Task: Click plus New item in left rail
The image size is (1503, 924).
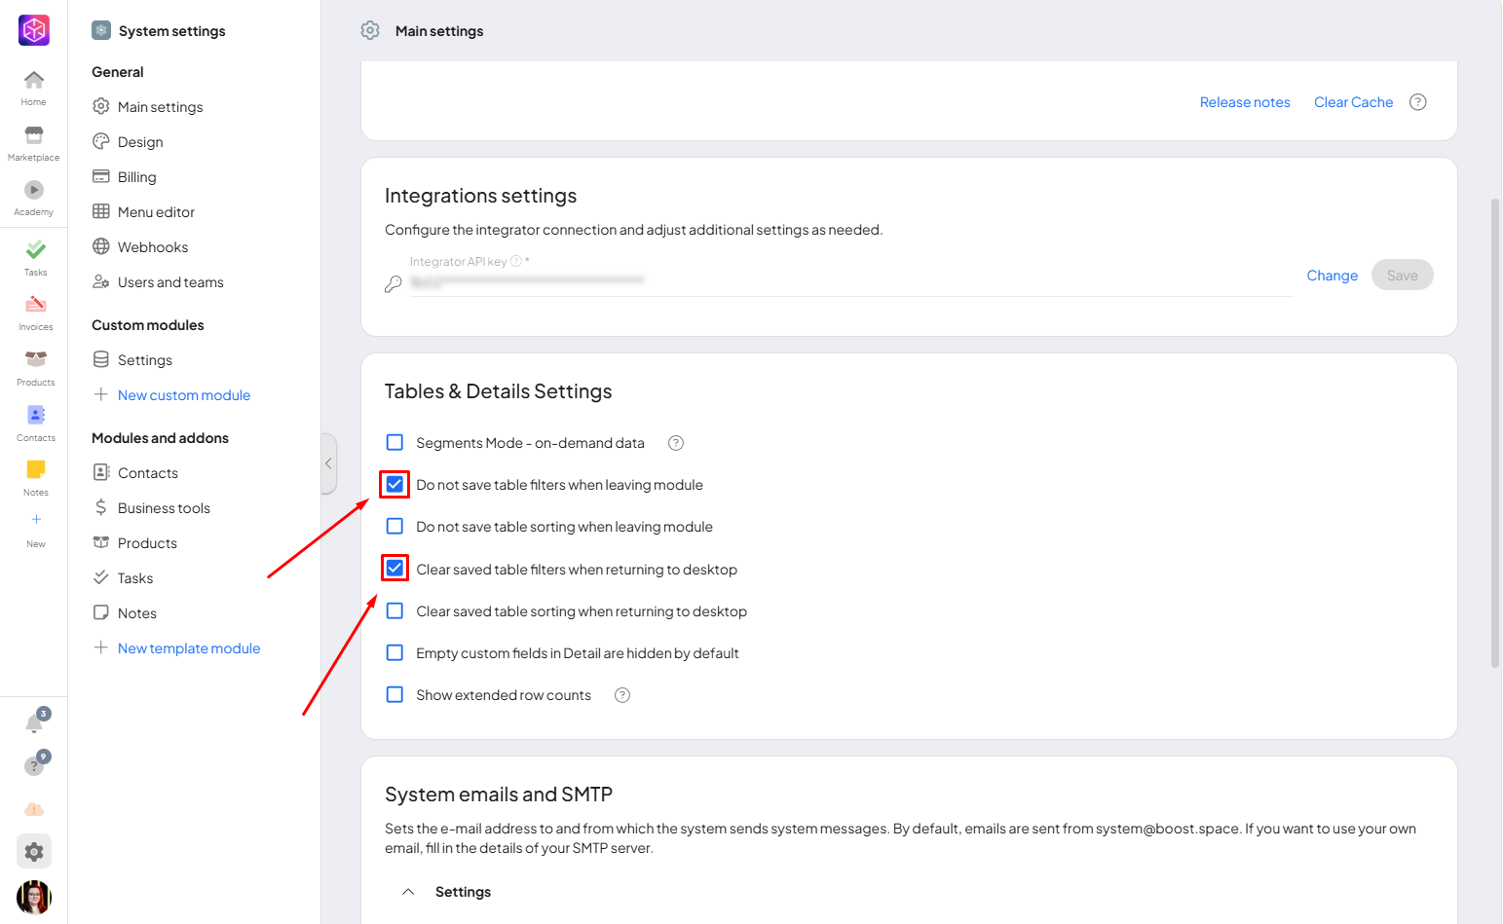Action: coord(36,521)
